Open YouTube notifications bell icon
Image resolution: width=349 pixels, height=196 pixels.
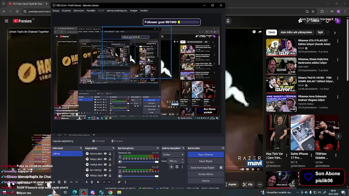[x=328, y=21]
